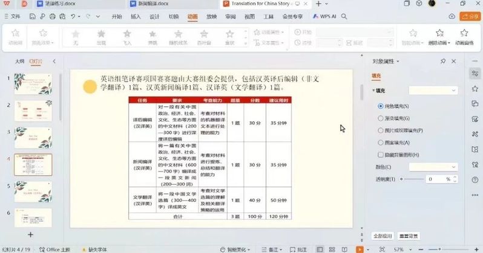Apply the 飞入 (Fly In) animation effect
The width and height of the screenshot is (483, 253).
pyautogui.click(x=127, y=36)
